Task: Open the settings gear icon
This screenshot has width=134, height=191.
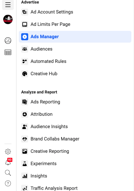Action: (x=8, y=152)
